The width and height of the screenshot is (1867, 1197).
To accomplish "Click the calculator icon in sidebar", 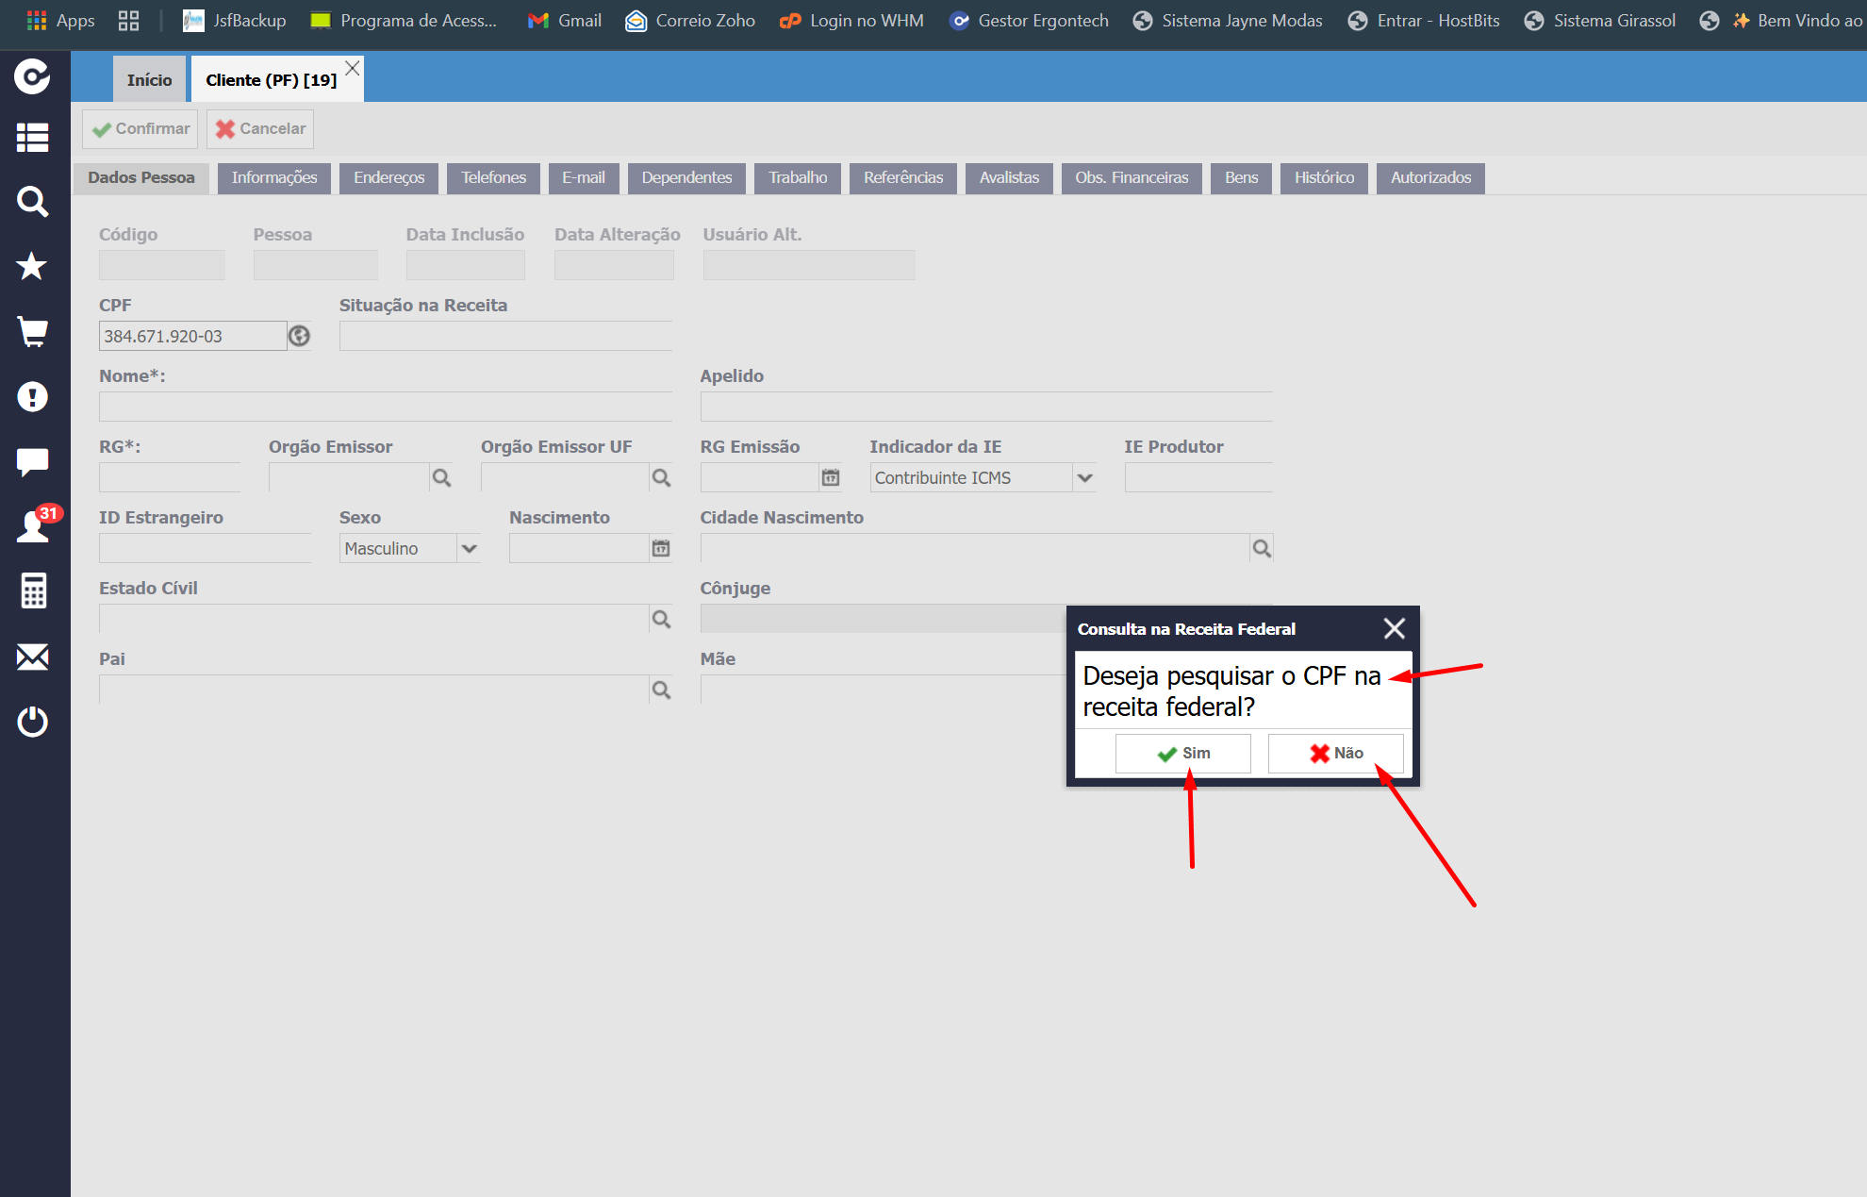I will [33, 591].
